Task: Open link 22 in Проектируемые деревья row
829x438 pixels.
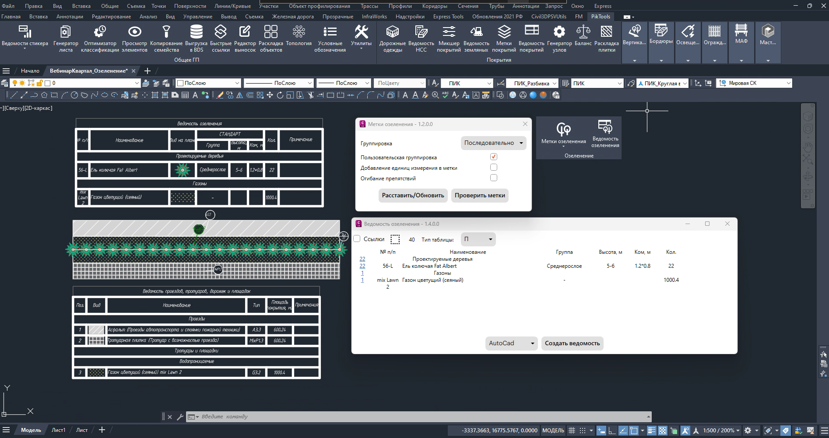Action: [362, 259]
